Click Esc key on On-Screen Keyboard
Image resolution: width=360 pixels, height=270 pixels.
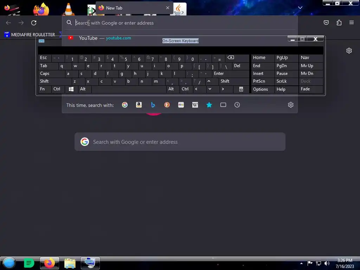45,58
